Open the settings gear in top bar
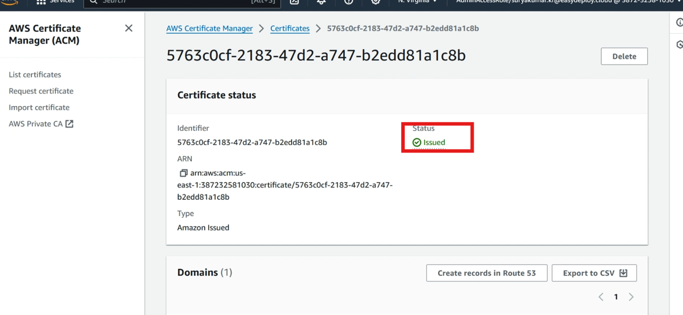 pos(376,2)
